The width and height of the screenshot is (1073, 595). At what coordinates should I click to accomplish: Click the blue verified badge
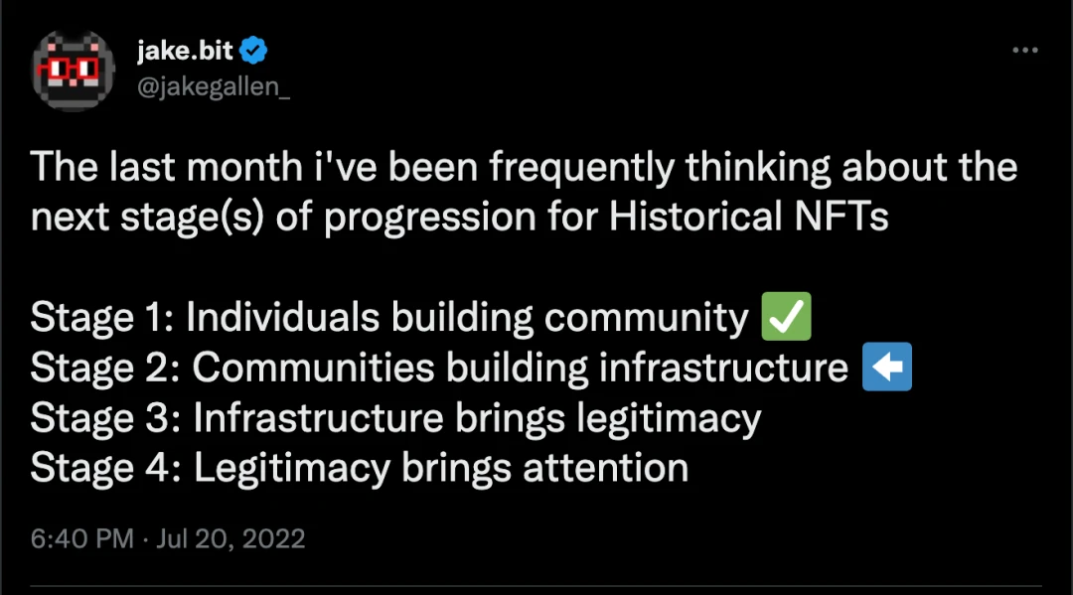click(255, 50)
